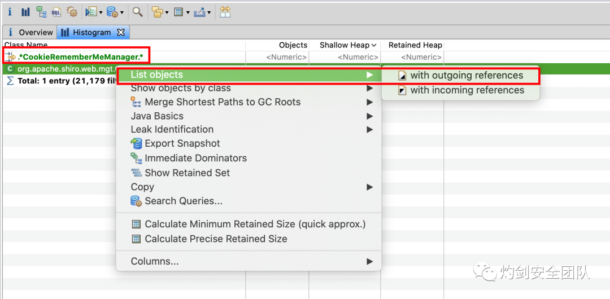Open Search Queries... dialog entry
Screen dimensions: 610x299
(249, 201)
